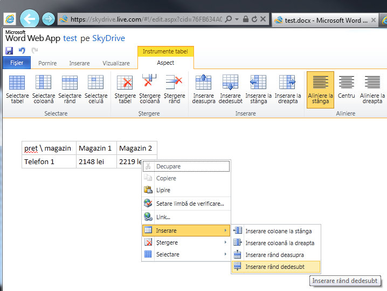Select the Aspect tab under Instrumente tabel
387x291 pixels.
click(x=165, y=63)
